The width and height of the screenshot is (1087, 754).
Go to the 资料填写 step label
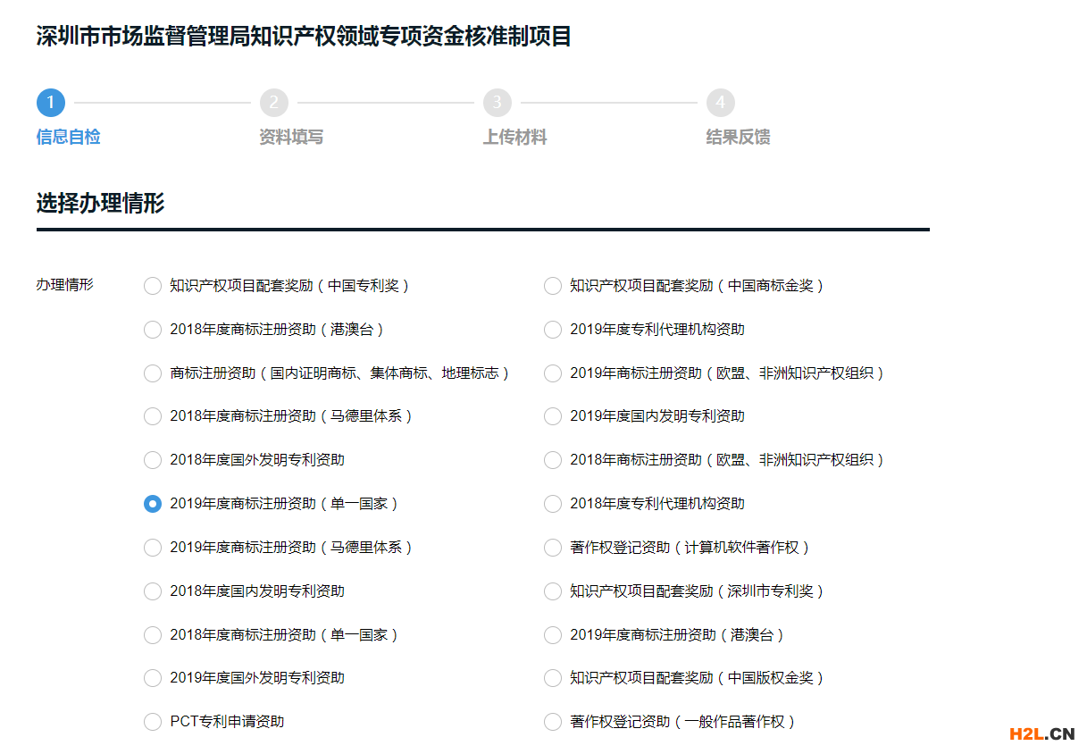[x=291, y=138]
